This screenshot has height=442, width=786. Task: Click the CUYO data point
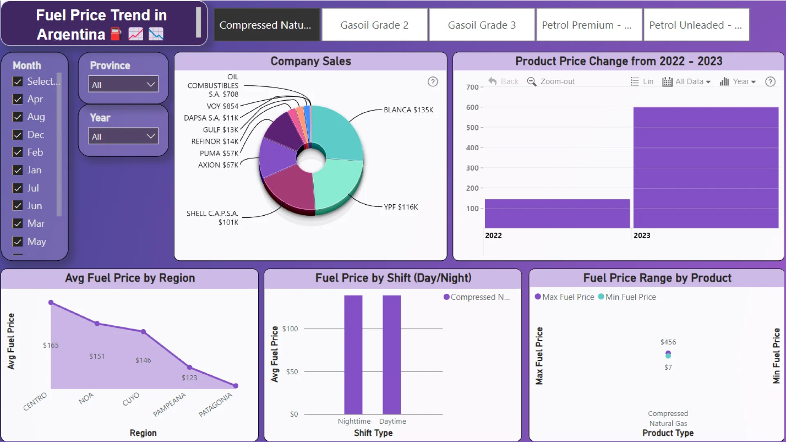(143, 331)
